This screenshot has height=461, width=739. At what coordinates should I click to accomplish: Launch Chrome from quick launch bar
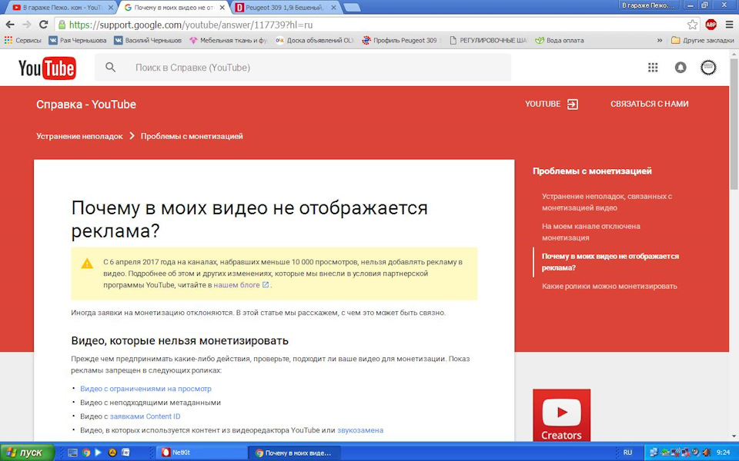(x=85, y=453)
